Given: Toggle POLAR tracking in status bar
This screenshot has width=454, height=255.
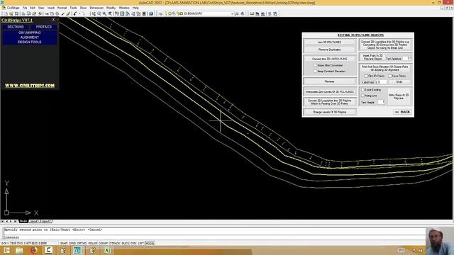Looking at the screenshot, I should 92,244.
